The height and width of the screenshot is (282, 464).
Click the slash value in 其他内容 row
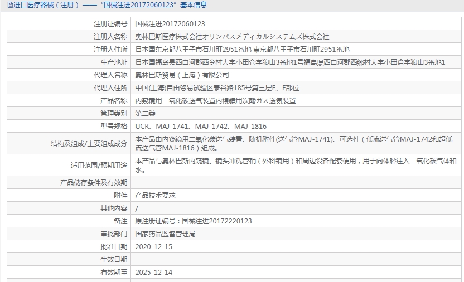click(137, 208)
